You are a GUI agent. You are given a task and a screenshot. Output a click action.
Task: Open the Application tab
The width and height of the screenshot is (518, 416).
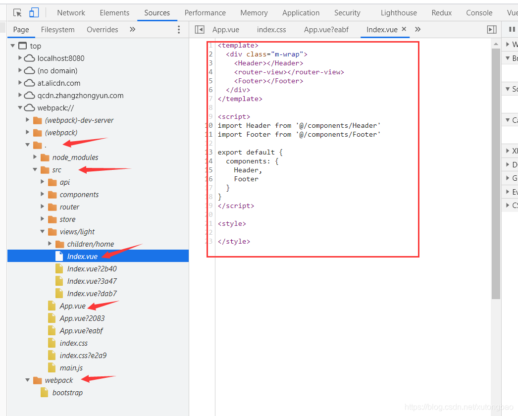[x=301, y=13]
